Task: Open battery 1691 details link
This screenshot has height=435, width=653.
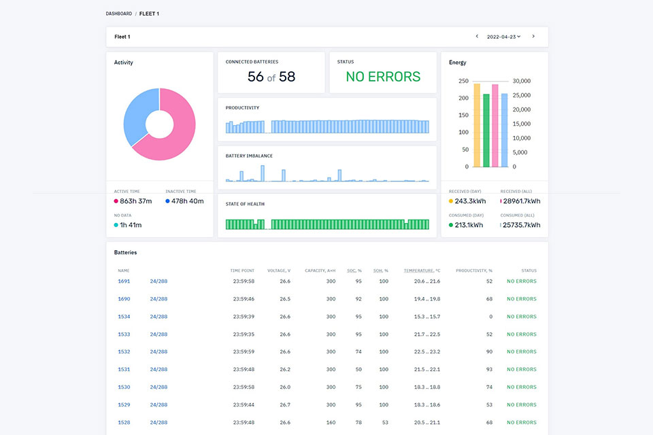Action: (x=124, y=281)
